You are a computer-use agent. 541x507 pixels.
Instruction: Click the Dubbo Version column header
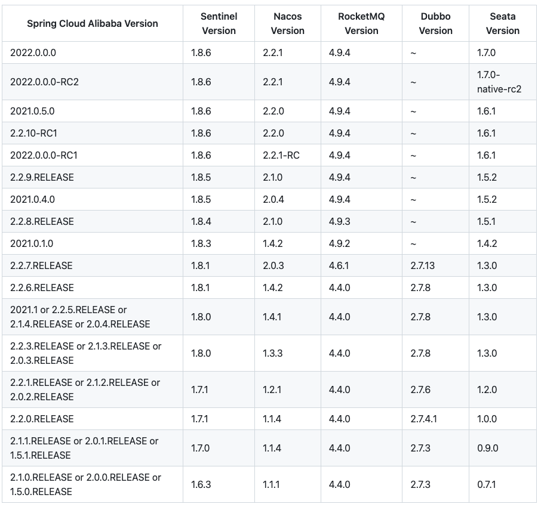435,24
